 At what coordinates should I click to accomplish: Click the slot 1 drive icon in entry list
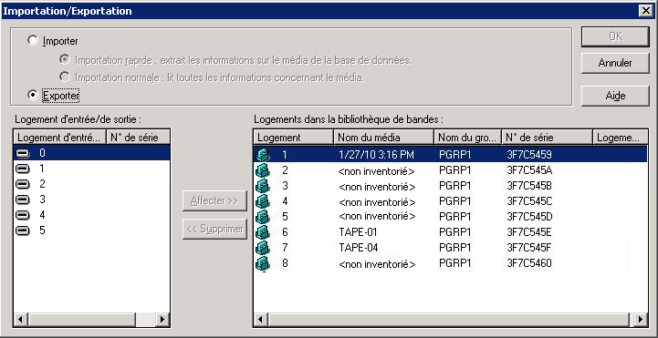23,169
